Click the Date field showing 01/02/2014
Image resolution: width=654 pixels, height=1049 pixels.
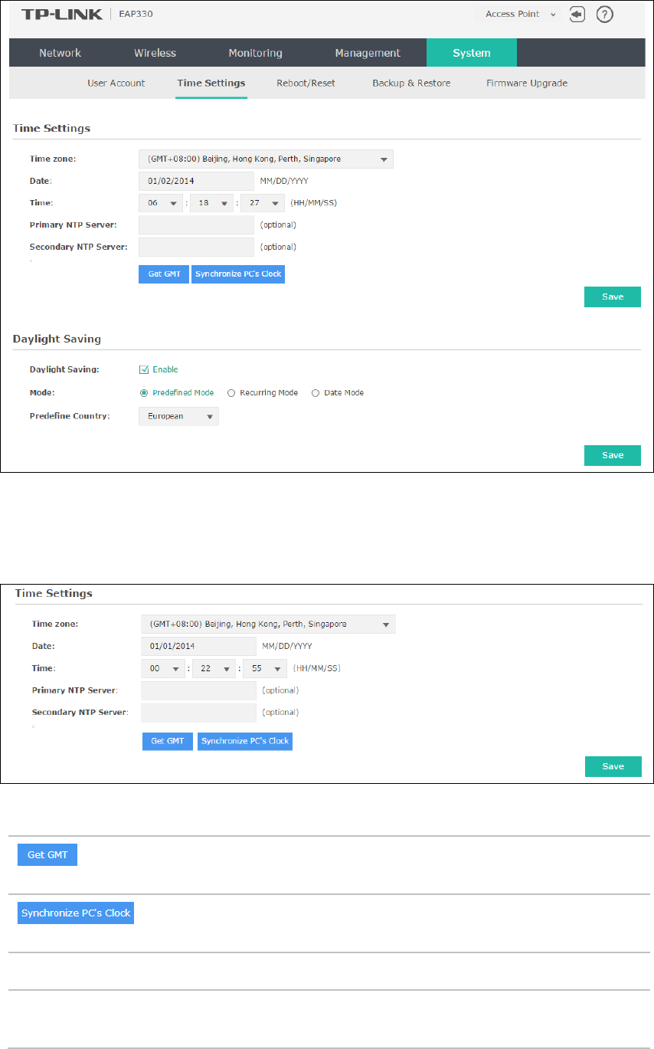pyautogui.click(x=196, y=181)
